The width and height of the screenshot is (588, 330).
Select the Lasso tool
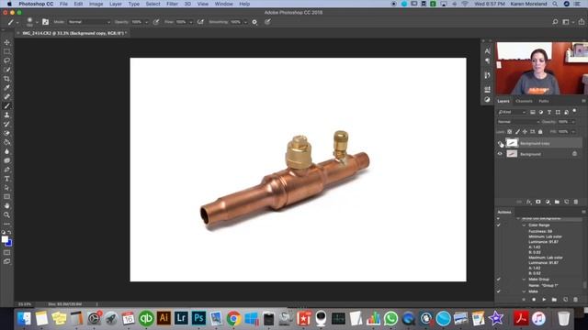click(6, 60)
